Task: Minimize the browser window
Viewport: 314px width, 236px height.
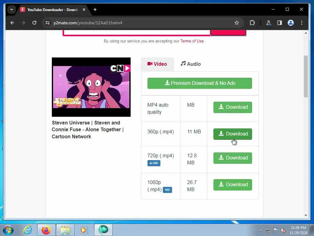Action: point(273,9)
